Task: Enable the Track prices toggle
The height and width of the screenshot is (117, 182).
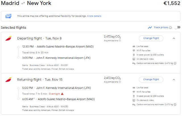Action: [177, 28]
